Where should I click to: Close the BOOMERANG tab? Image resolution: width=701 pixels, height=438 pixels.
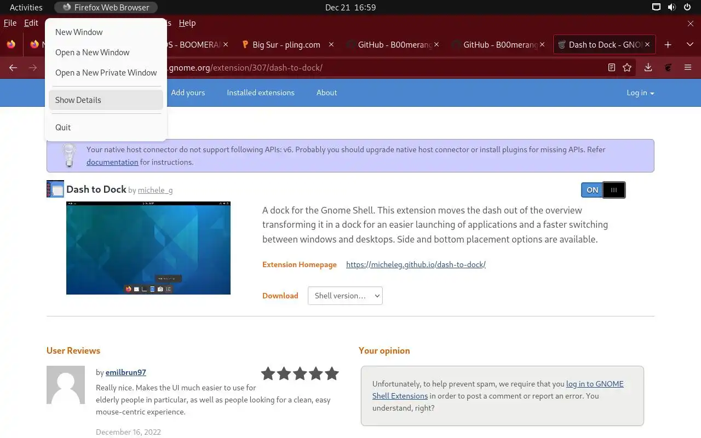226,45
